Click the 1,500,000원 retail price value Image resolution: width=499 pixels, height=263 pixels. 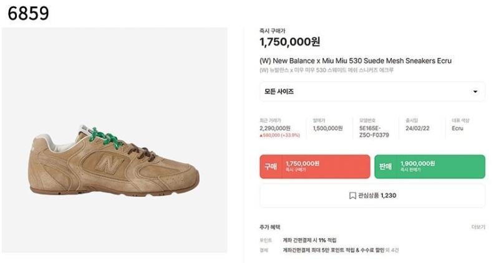(327, 128)
